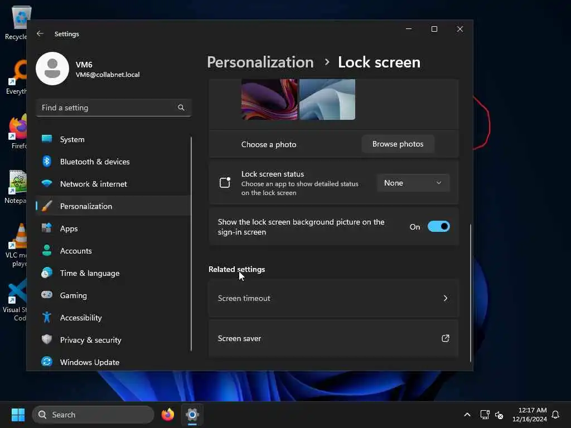This screenshot has width=571, height=428.
Task: Click the Find a setting search box
Action: tap(113, 108)
